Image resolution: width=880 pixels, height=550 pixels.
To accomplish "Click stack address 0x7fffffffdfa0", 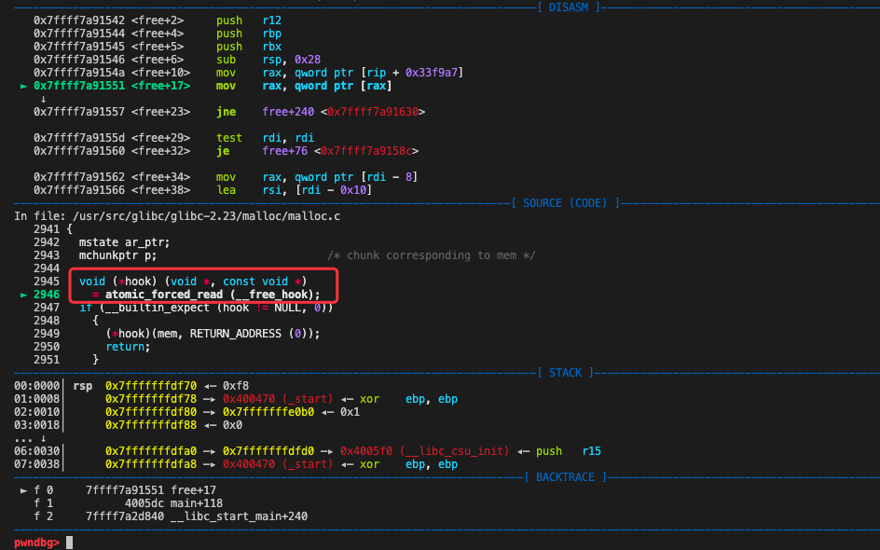I will [x=151, y=451].
